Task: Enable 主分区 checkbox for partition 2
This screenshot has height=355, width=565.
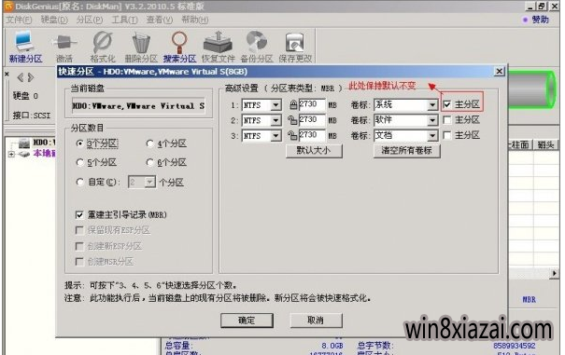Action: click(x=446, y=120)
